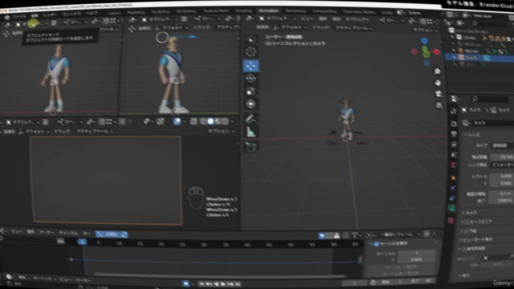Select the highlighted Camera row in outliner

pos(480,58)
